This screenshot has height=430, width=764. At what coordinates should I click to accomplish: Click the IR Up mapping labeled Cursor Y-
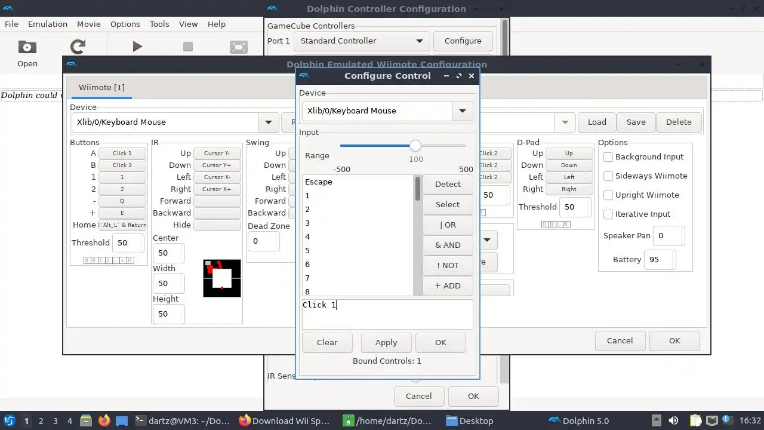[217, 153]
